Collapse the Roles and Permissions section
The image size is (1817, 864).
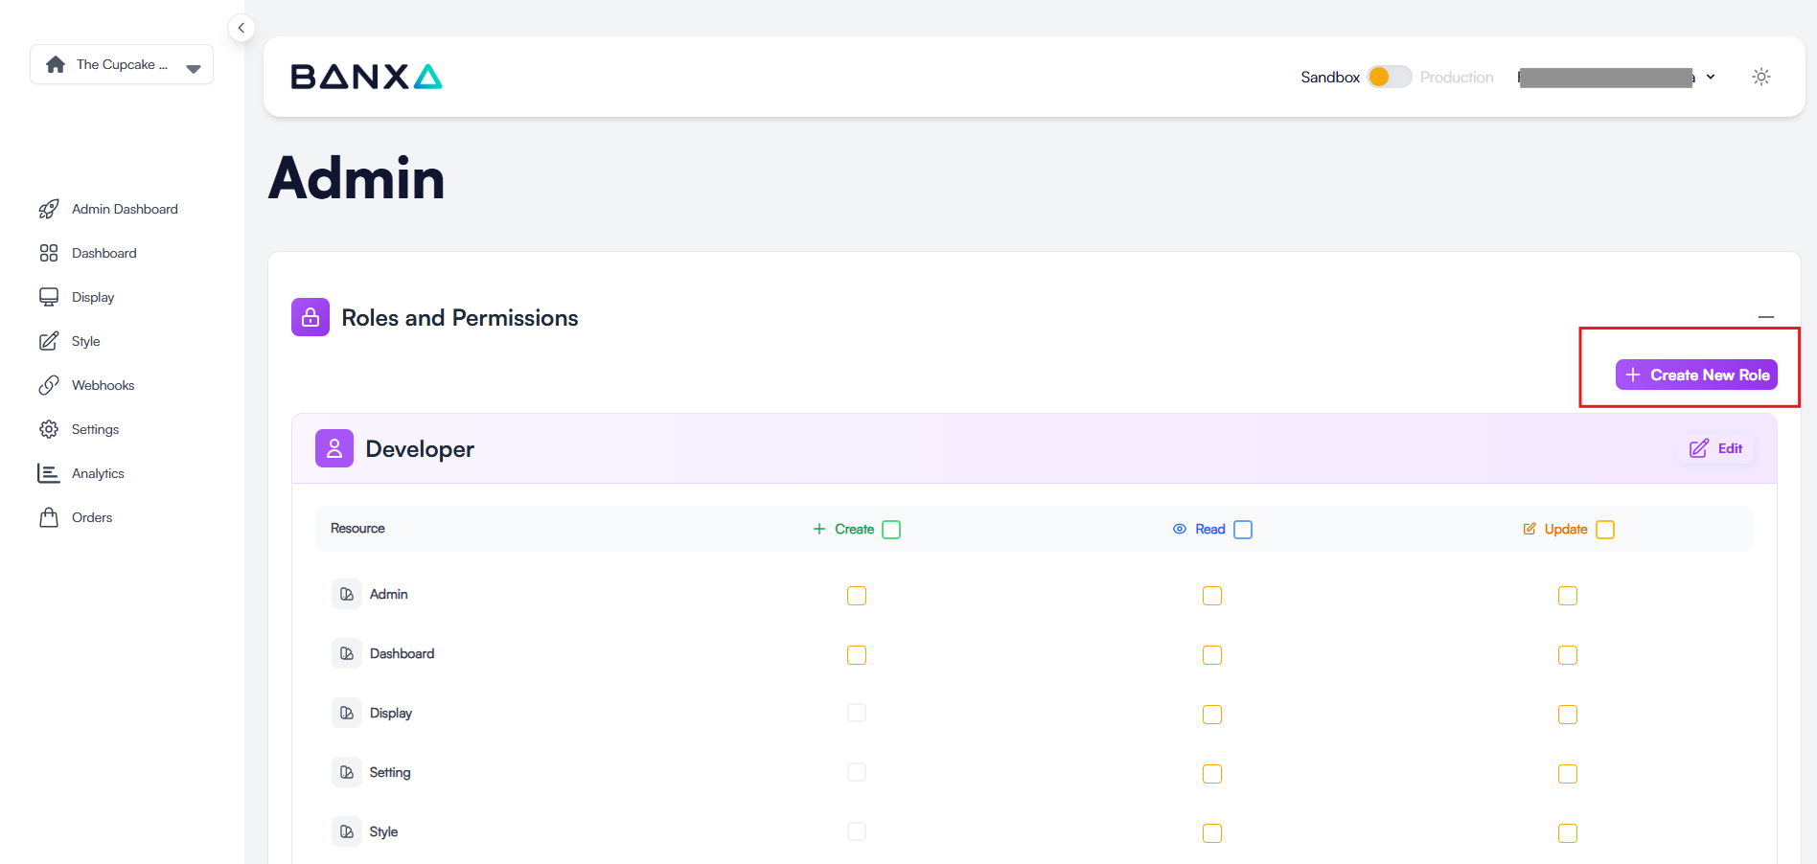click(x=1766, y=317)
